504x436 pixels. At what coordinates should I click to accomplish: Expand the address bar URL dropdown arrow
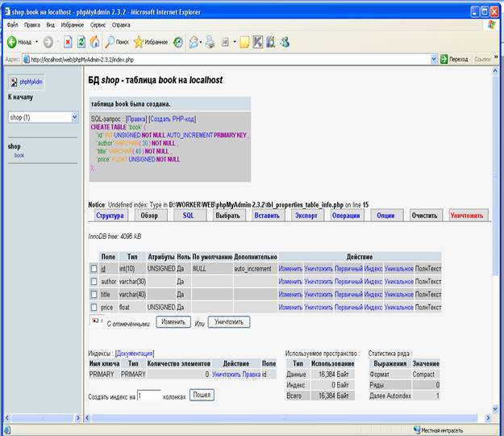click(x=433, y=59)
